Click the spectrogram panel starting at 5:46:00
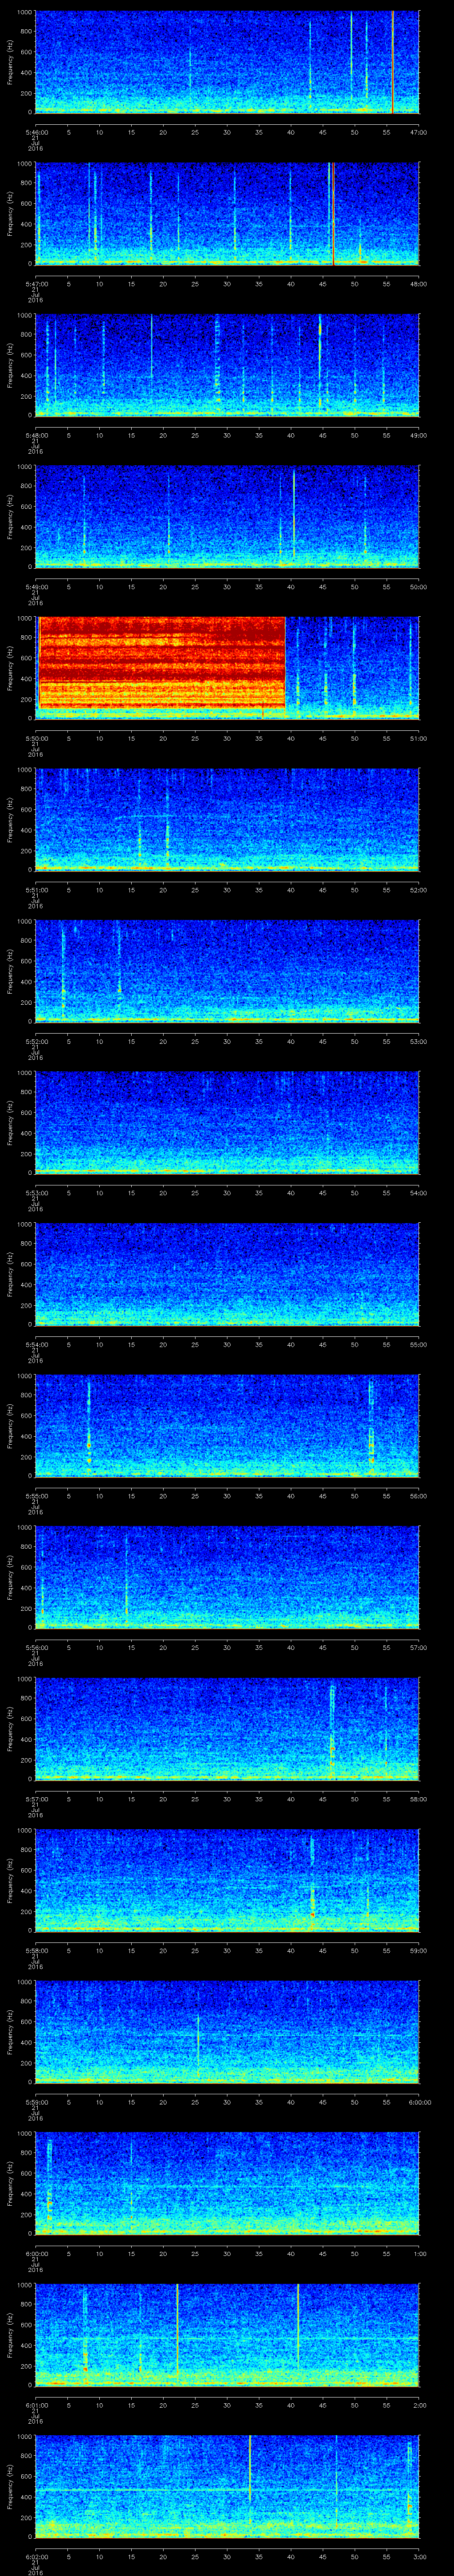The width and height of the screenshot is (454, 2576). pos(227,62)
